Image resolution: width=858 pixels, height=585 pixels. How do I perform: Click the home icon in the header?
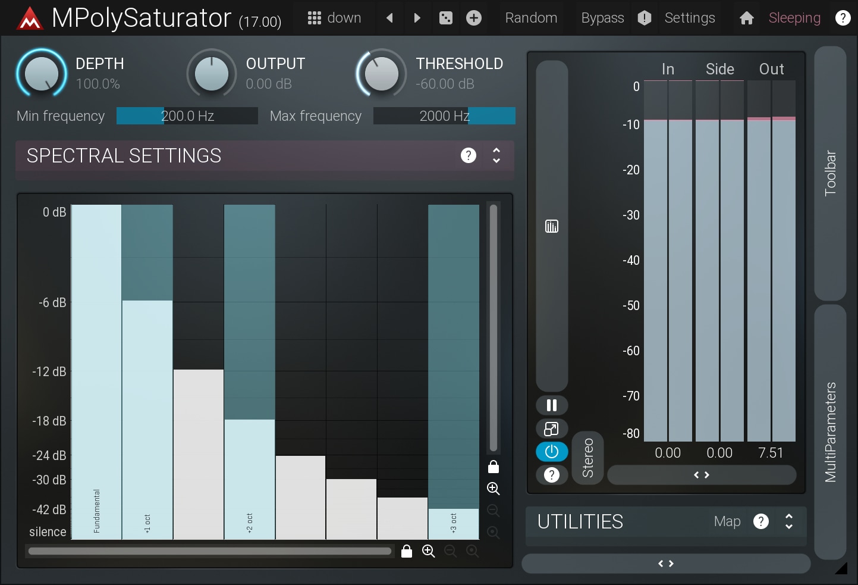pos(746,18)
